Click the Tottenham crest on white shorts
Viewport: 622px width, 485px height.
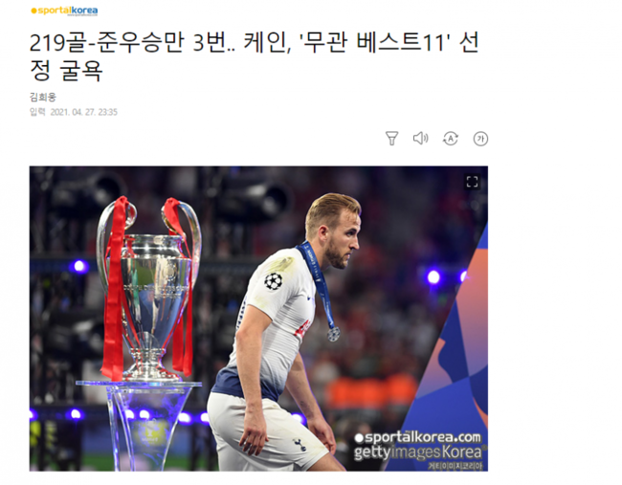300,445
